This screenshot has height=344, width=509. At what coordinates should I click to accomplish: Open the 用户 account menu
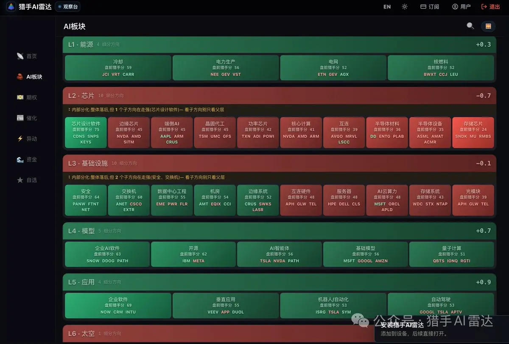click(461, 6)
